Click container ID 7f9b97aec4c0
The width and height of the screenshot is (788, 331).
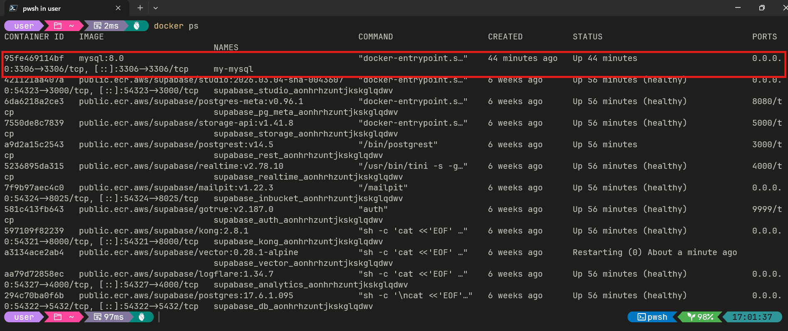pos(34,187)
